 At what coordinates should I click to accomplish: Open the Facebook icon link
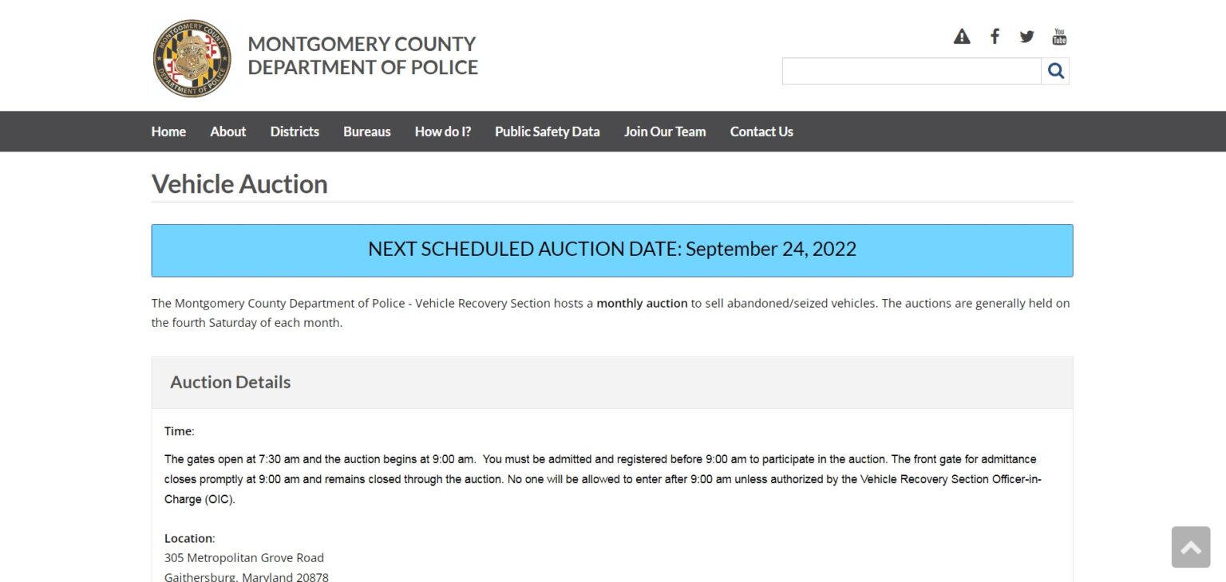995,37
